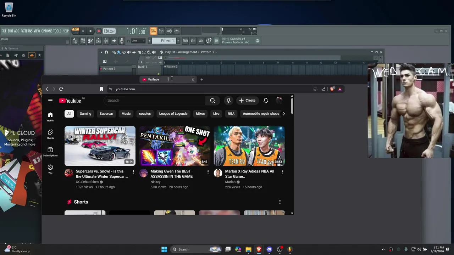454x255 pixels.
Task: Select the starred favorites browser tab
Action: click(39, 55)
